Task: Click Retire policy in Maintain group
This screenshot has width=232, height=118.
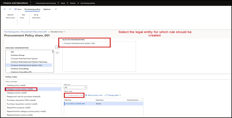Action: [x=11, y=18]
